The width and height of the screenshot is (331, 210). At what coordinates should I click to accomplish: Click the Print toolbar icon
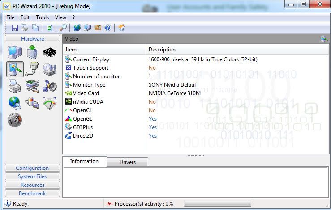coord(25,28)
